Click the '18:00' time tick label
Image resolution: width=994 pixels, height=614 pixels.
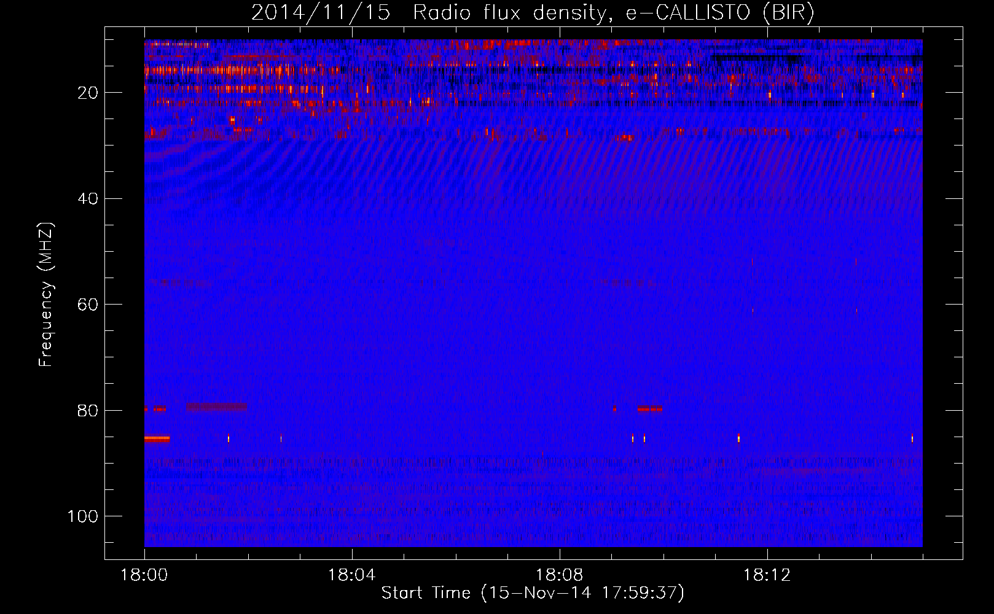click(144, 575)
